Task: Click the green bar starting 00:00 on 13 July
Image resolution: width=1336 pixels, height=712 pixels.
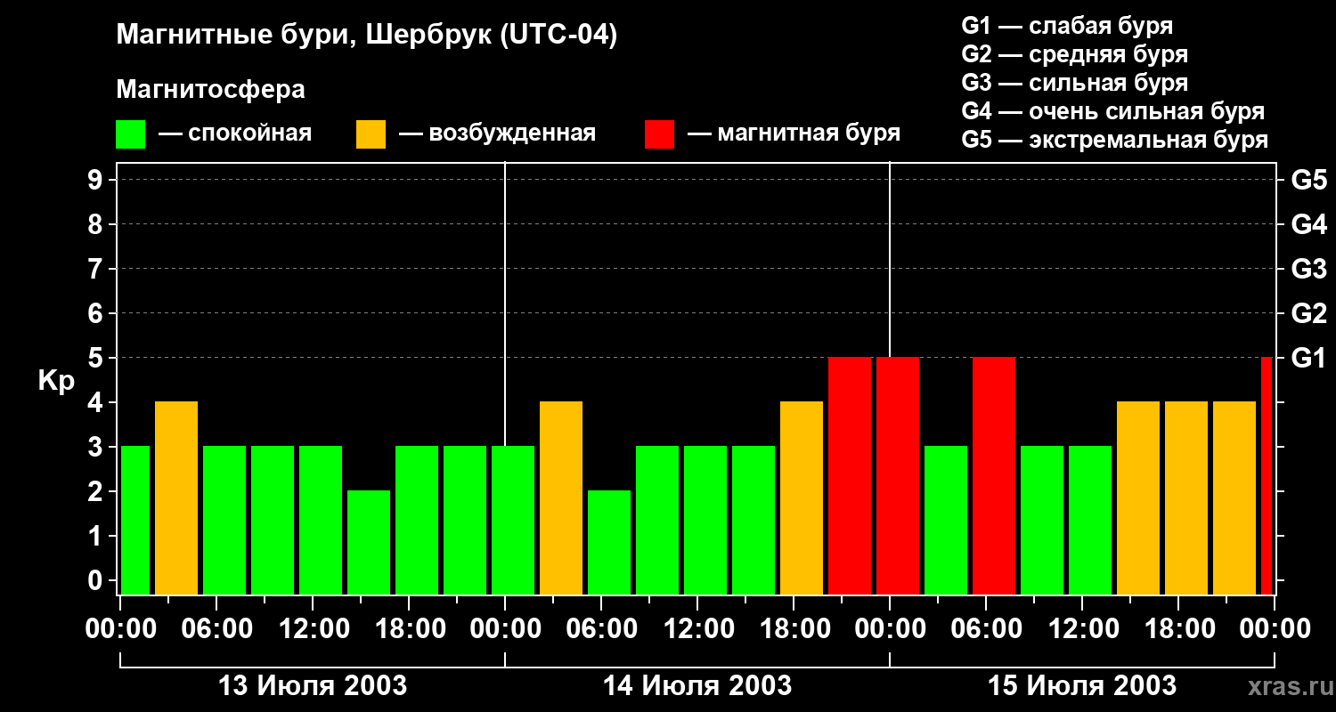Action: point(135,520)
